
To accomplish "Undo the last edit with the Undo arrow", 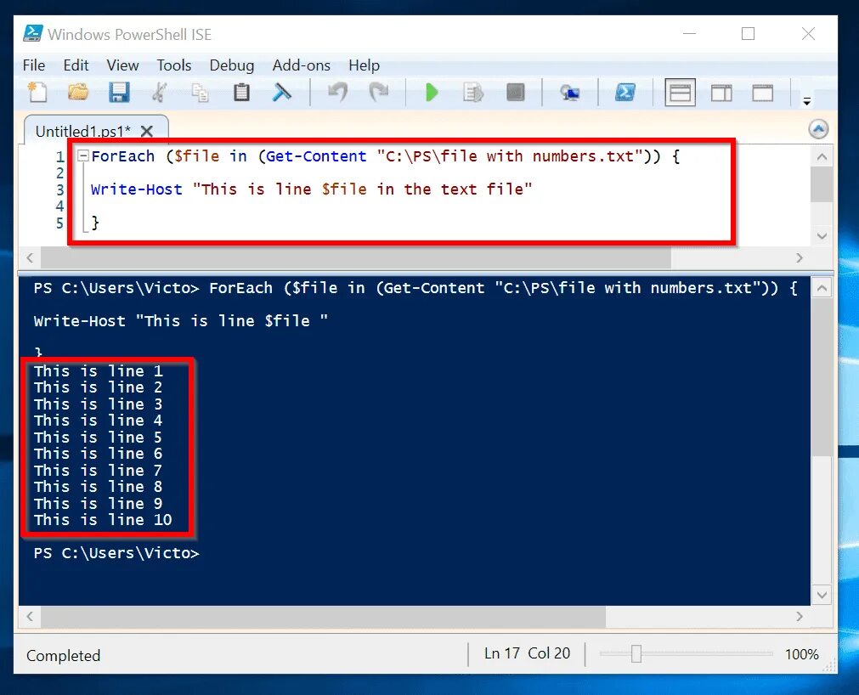I will click(x=337, y=92).
